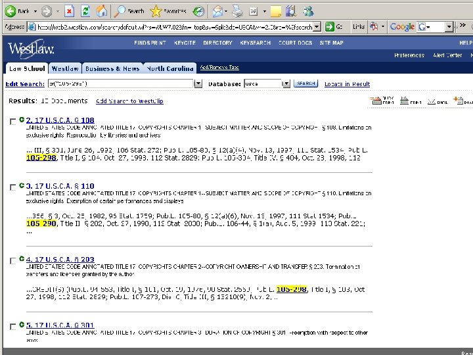Open COURT DOCS in the top menu
The height and width of the screenshot is (355, 473).
coord(295,43)
